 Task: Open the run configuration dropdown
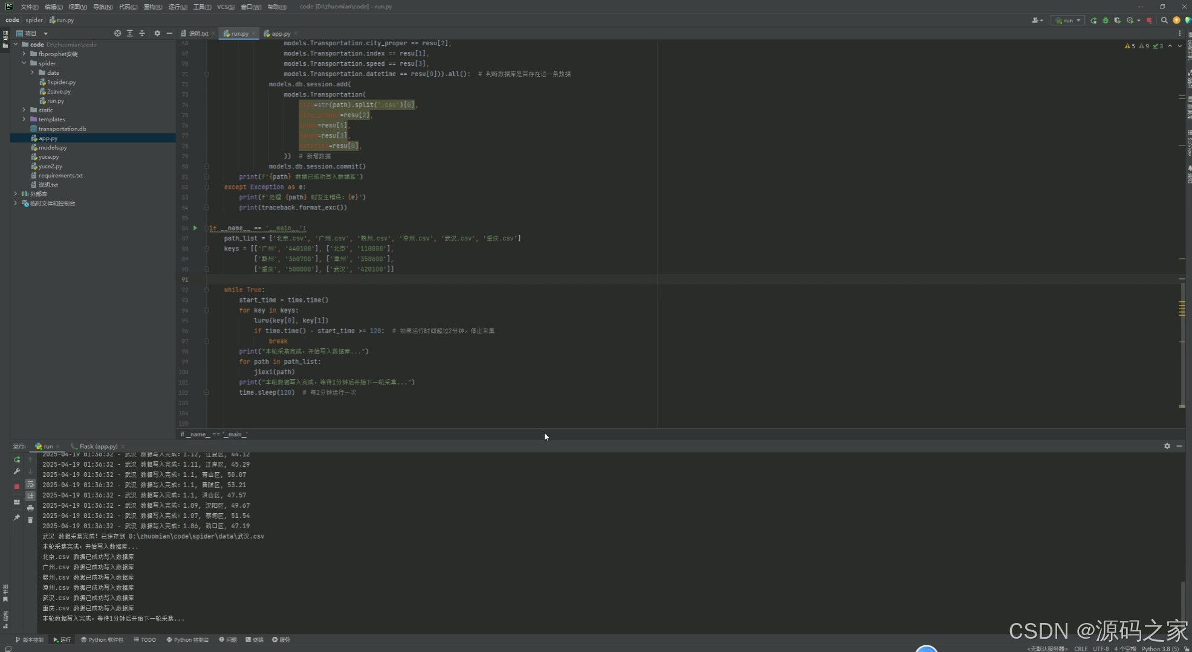tap(1068, 21)
